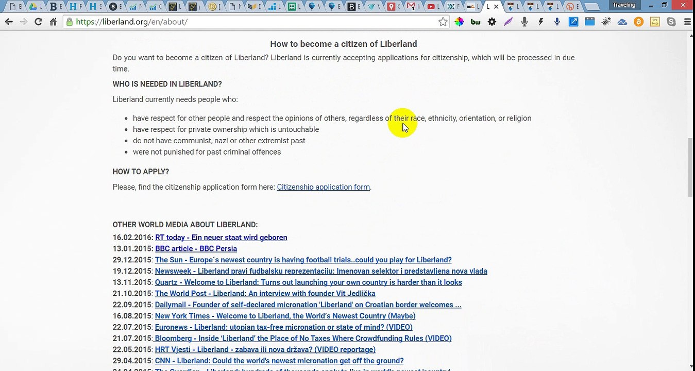Click the '16.02.2016' date text
Screen dimensions: 695x371
pyautogui.click(x=132, y=238)
